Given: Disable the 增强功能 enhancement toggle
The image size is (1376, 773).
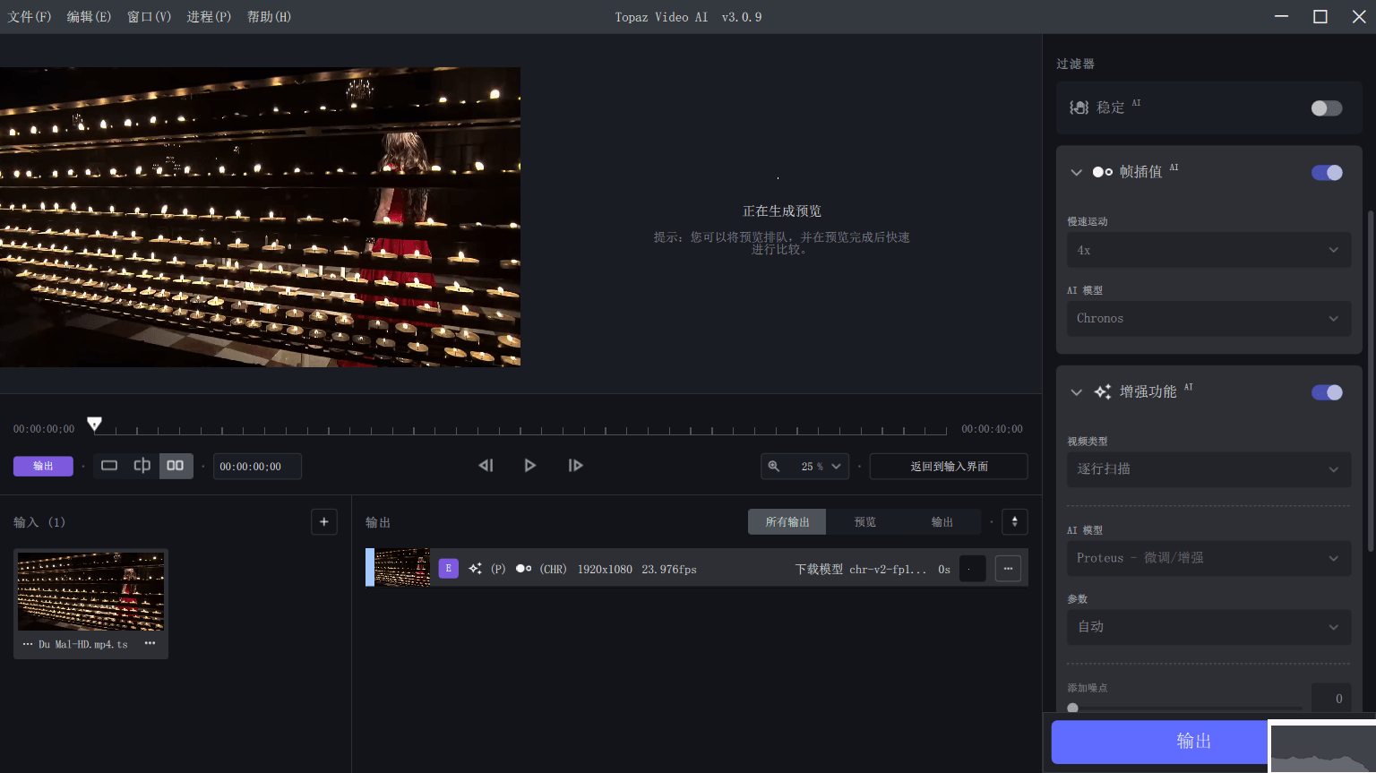Looking at the screenshot, I should click(1327, 392).
